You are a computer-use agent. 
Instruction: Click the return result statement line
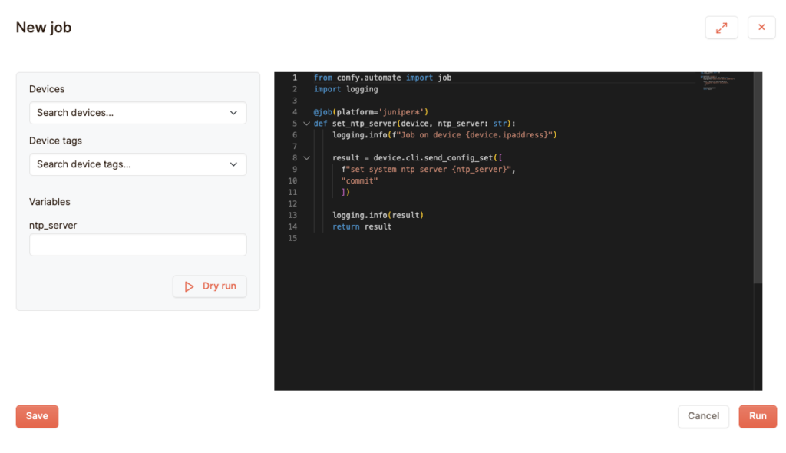point(362,227)
